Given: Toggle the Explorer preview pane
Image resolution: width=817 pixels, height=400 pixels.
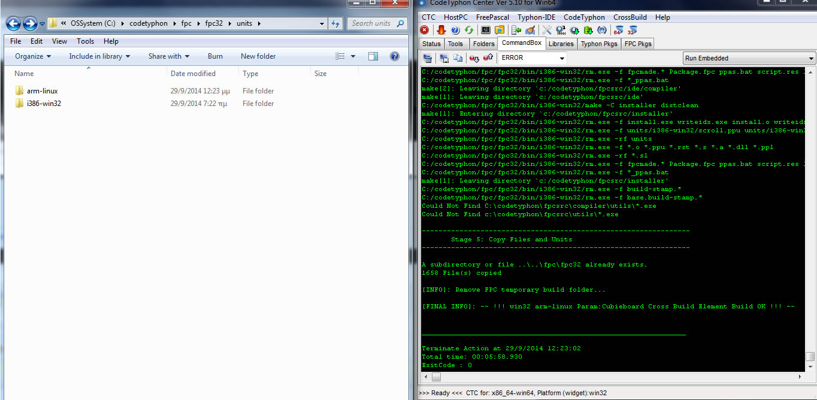Looking at the screenshot, I should click(373, 56).
